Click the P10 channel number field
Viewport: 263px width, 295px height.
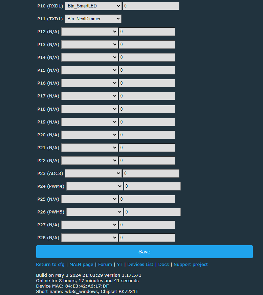(151, 6)
